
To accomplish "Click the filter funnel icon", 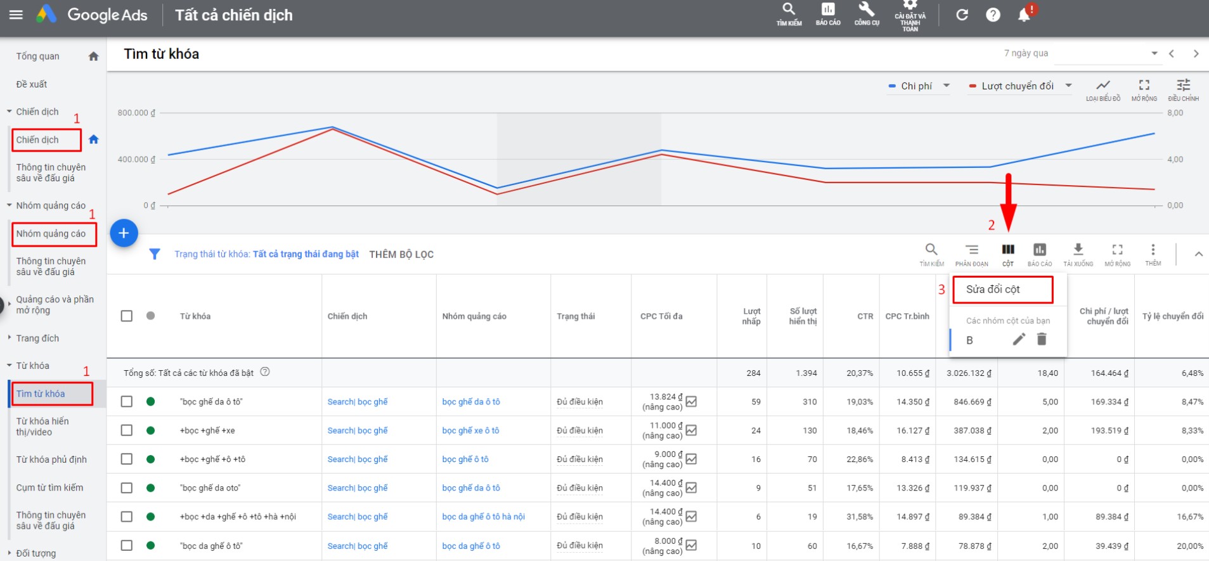I will pyautogui.click(x=154, y=254).
